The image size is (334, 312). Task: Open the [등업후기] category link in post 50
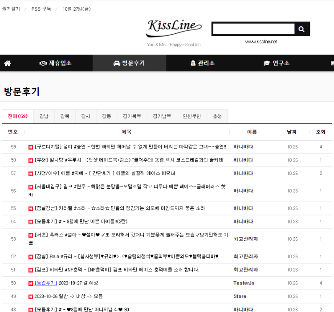tap(46, 283)
